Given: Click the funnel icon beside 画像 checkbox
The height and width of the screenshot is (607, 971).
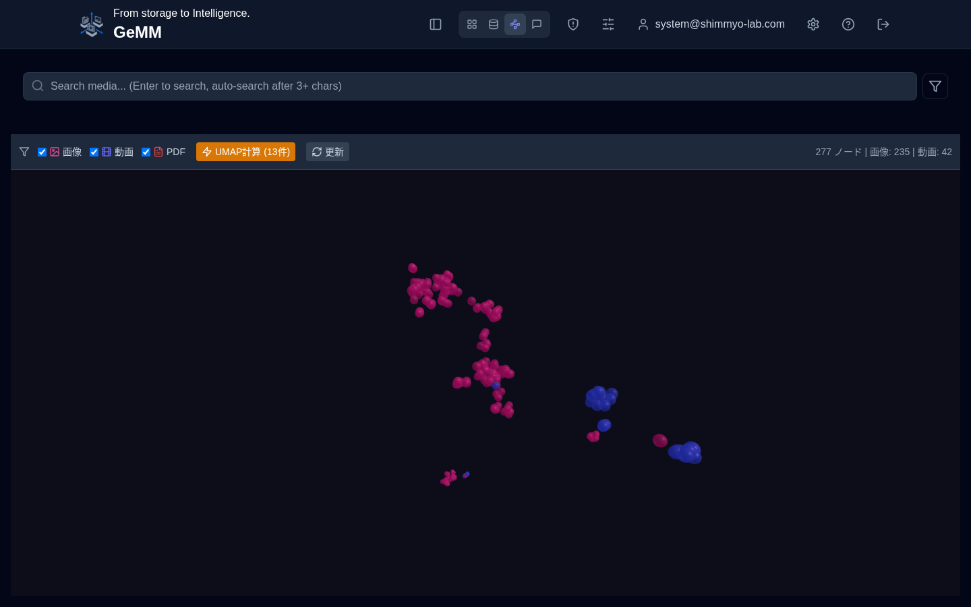Looking at the screenshot, I should pyautogui.click(x=24, y=152).
